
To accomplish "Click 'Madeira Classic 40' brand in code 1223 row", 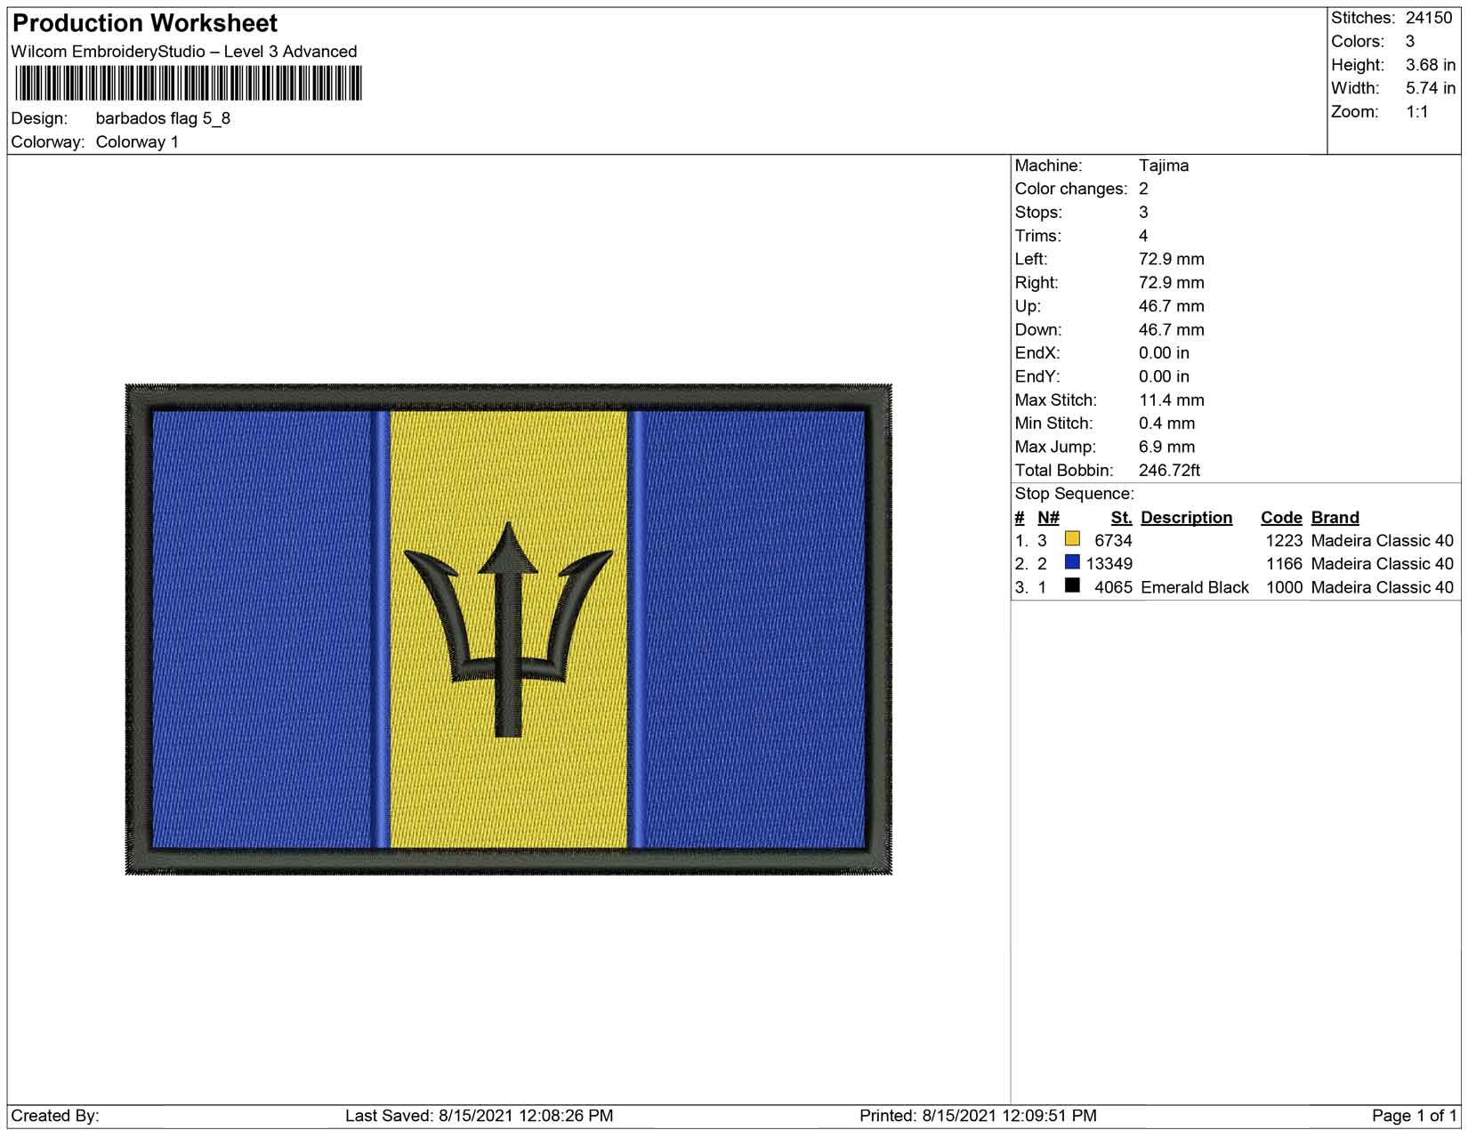I will (x=1383, y=540).
